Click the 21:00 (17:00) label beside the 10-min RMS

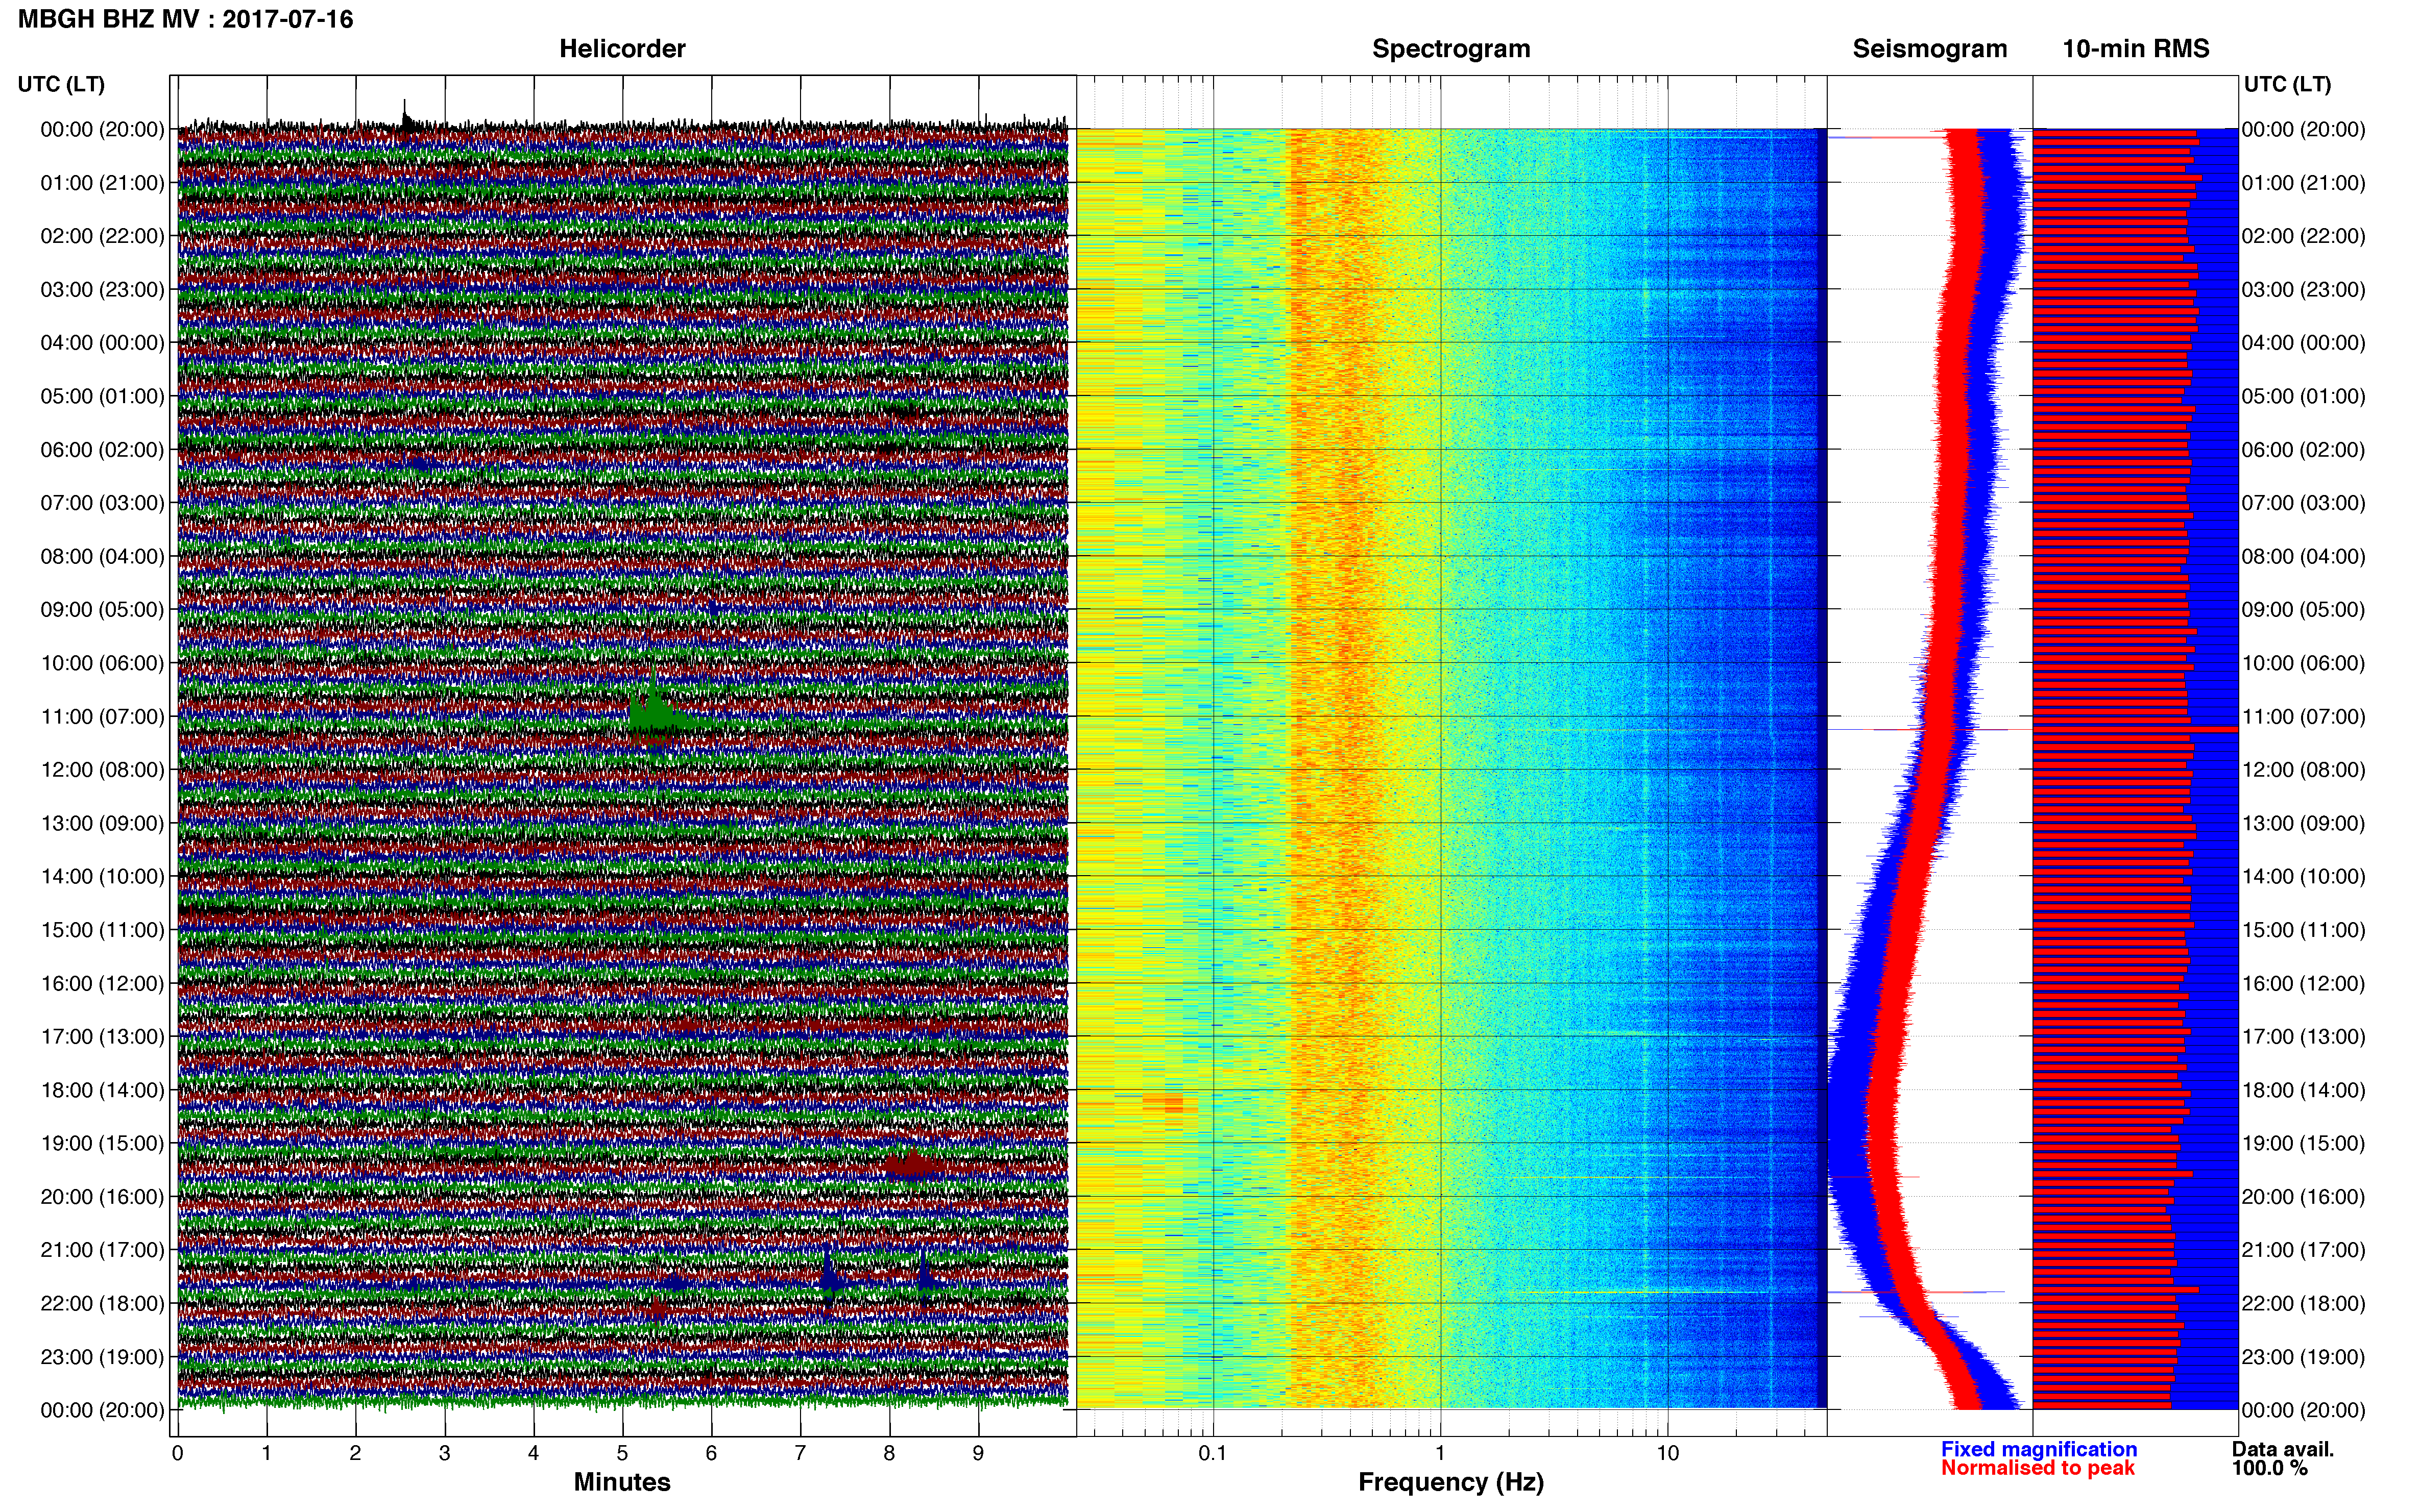pyautogui.click(x=2303, y=1250)
